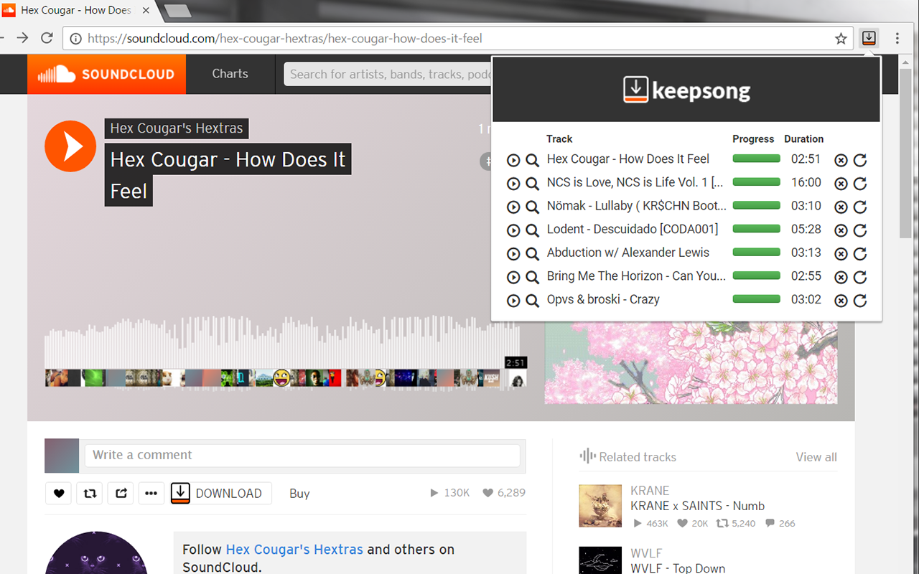Open the More options button
This screenshot has width=919, height=574.
tap(151, 494)
